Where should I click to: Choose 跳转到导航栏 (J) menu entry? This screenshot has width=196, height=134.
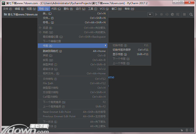point(73,51)
